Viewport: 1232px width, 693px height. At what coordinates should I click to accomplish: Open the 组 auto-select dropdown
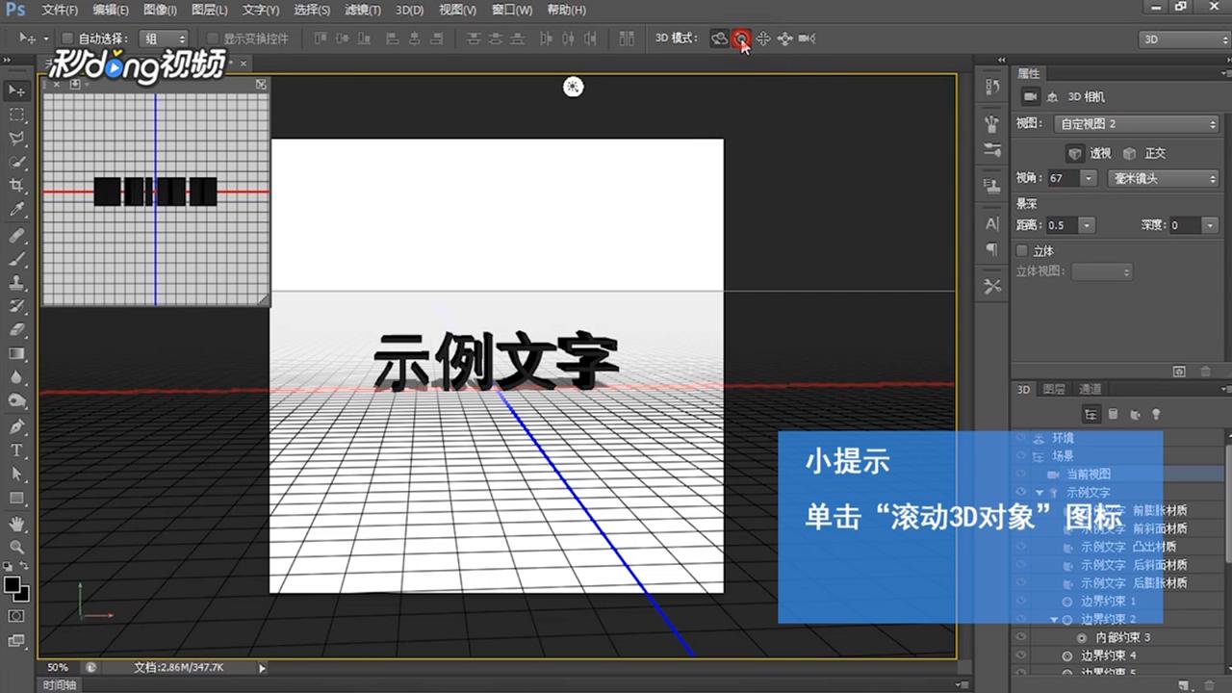pyautogui.click(x=164, y=38)
